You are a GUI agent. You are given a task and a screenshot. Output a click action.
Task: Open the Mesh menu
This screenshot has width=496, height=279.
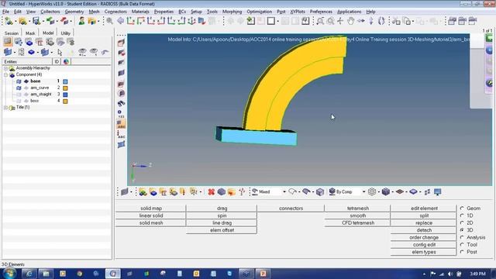pyautogui.click(x=94, y=12)
